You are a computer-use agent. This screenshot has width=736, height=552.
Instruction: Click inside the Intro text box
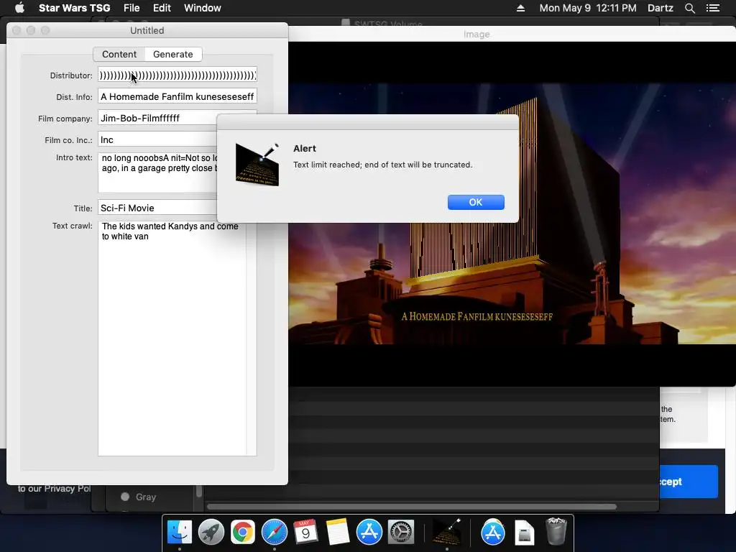pyautogui.click(x=157, y=172)
